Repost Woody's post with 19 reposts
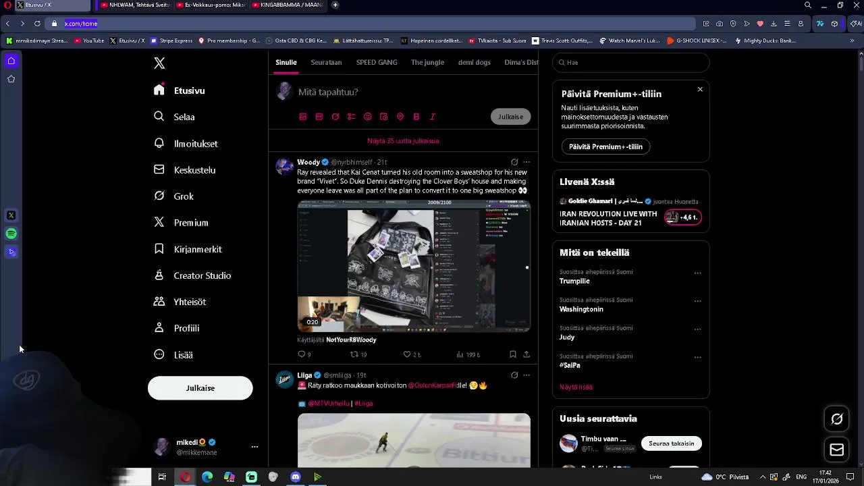Screen dimensions: 864x486 click(x=358, y=354)
